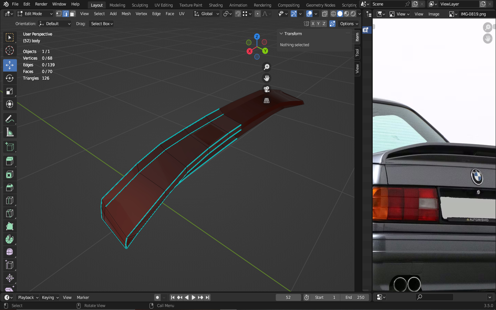The height and width of the screenshot is (310, 496).
Task: Choose the Extrude Region tool
Action: click(x=10, y=161)
